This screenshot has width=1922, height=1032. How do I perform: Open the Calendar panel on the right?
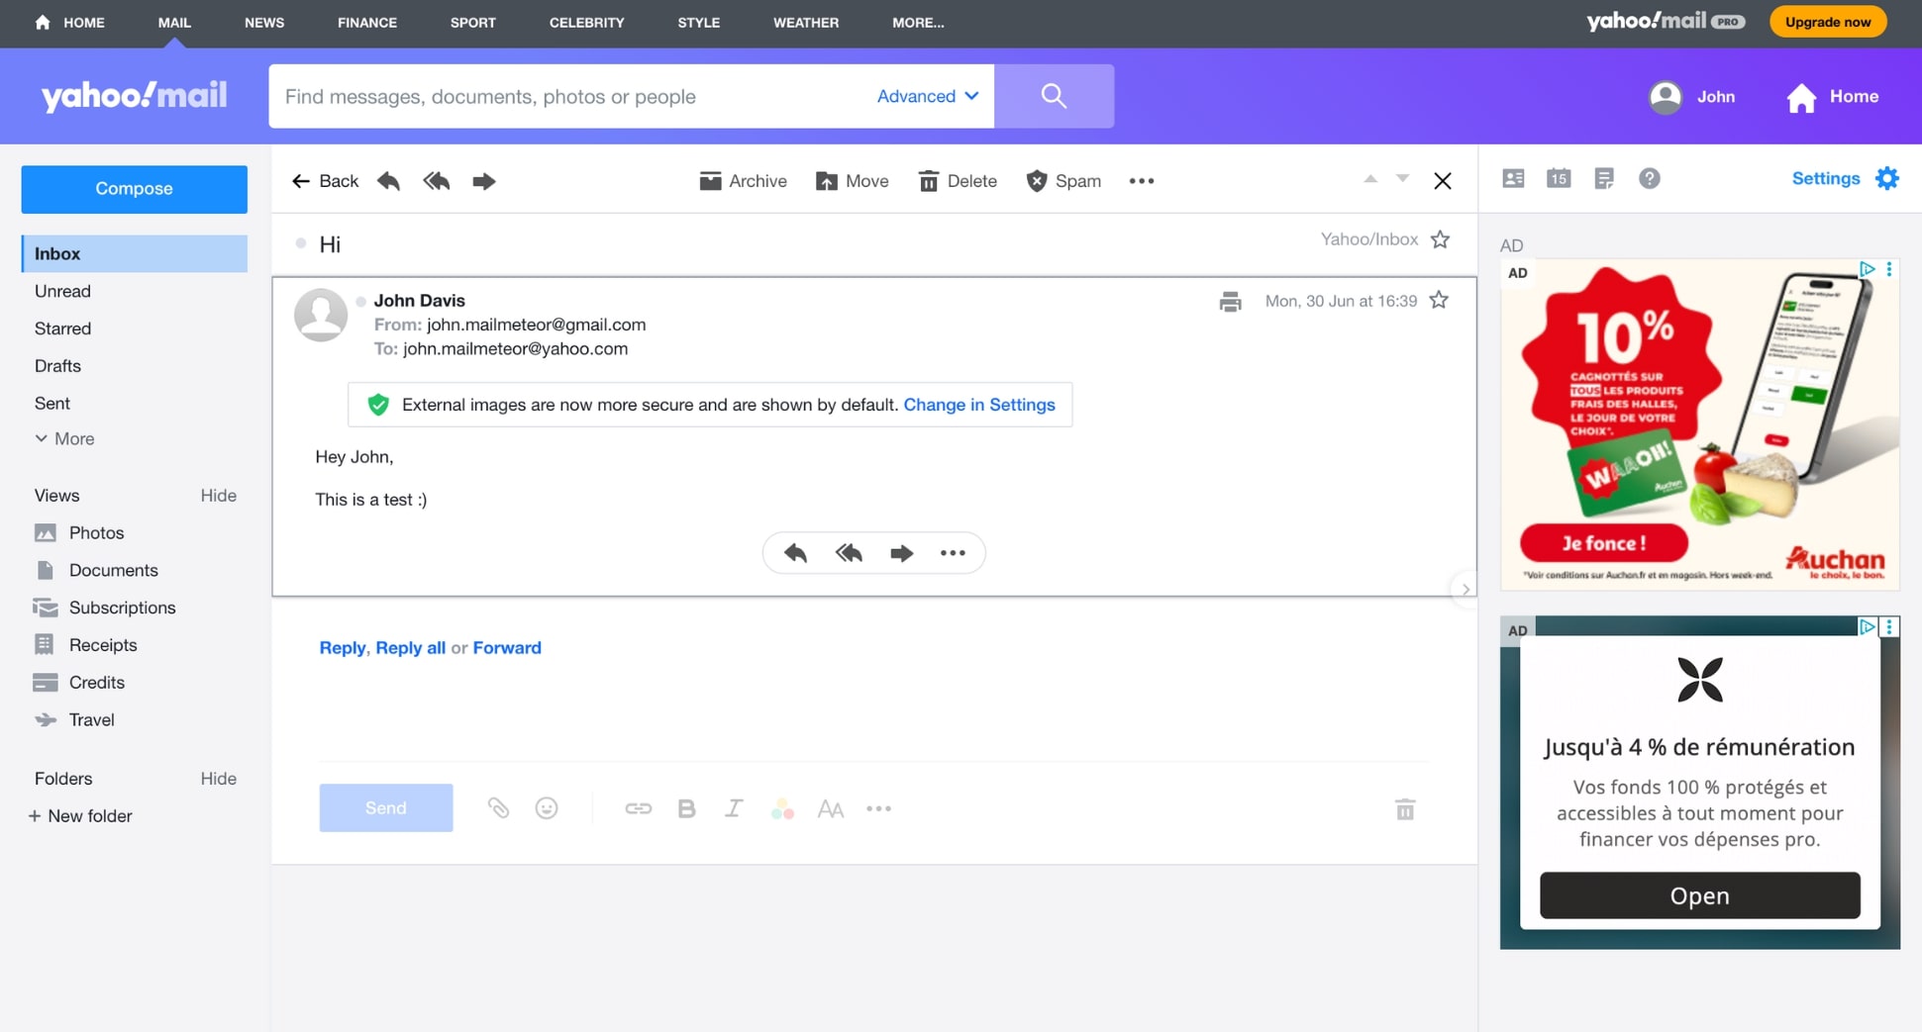[x=1559, y=178]
